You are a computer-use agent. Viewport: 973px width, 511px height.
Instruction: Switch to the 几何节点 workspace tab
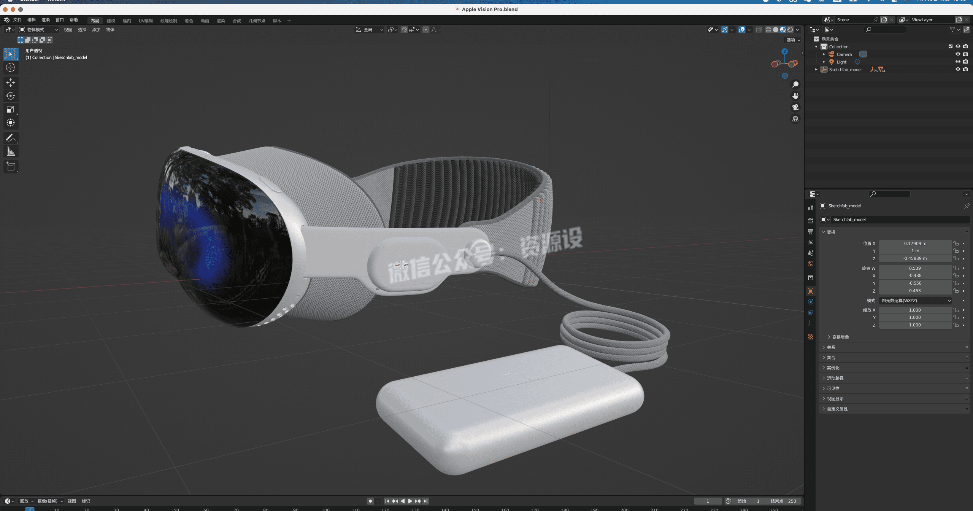tap(257, 21)
